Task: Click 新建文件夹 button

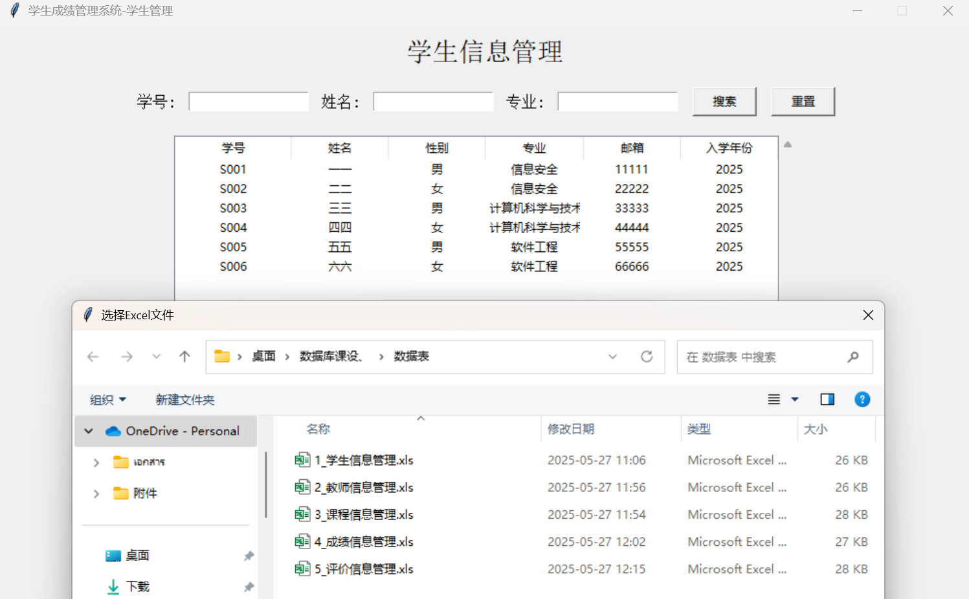Action: [185, 400]
